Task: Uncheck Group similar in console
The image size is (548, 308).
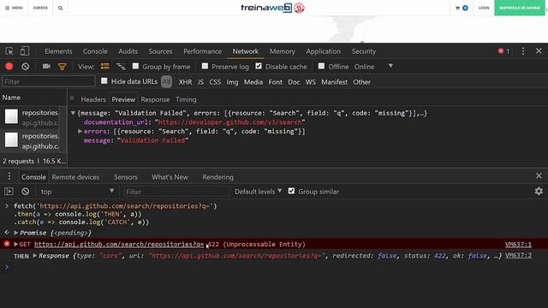Action: pyautogui.click(x=291, y=191)
